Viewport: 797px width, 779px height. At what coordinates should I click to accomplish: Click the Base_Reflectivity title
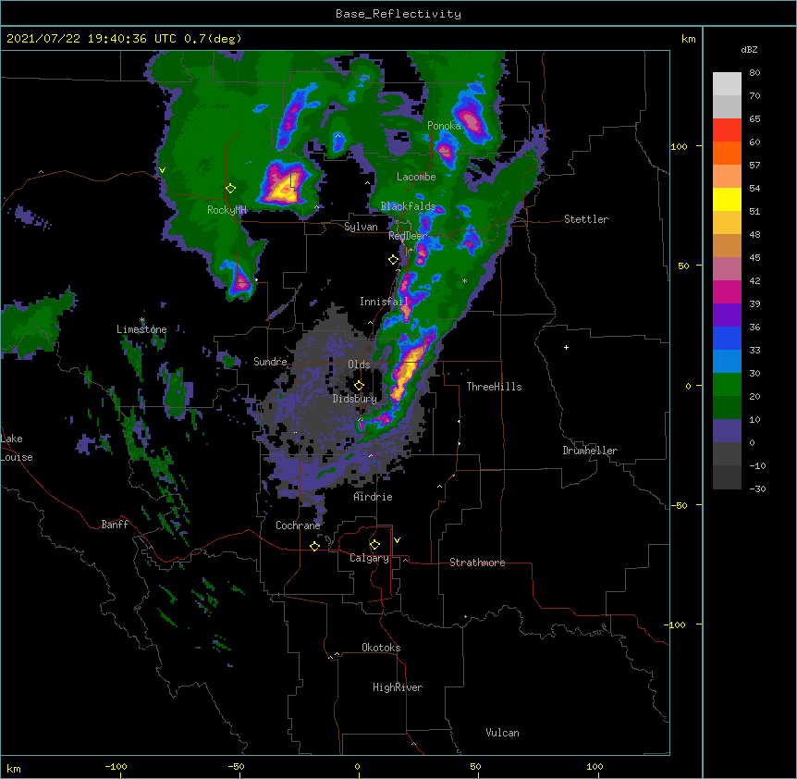coord(398,14)
